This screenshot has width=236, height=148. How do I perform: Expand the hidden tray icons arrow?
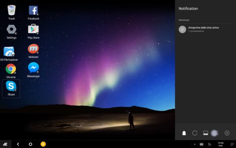(x=195, y=144)
